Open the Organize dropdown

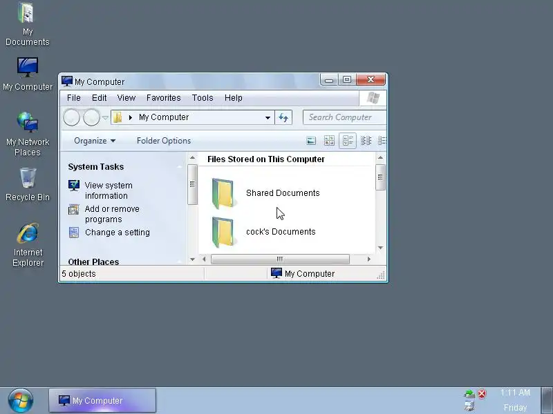95,141
